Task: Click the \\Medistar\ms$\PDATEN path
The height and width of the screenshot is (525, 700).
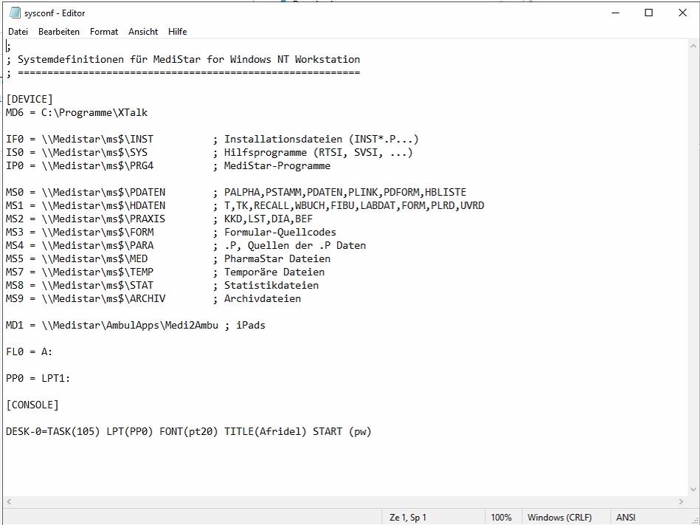Action: (x=103, y=192)
